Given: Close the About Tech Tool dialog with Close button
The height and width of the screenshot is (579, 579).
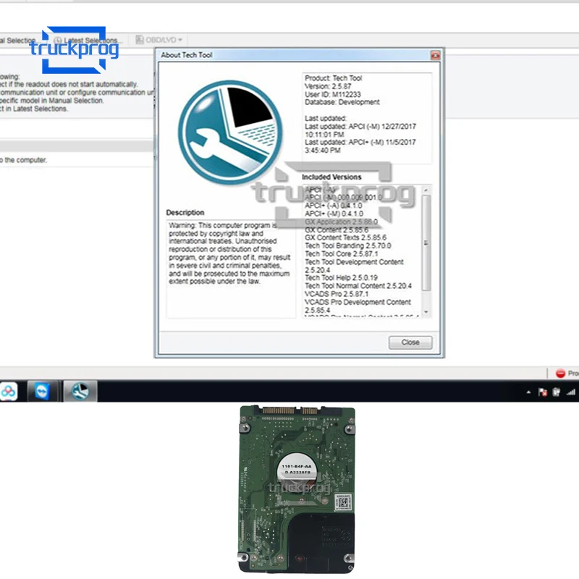Looking at the screenshot, I should [410, 342].
